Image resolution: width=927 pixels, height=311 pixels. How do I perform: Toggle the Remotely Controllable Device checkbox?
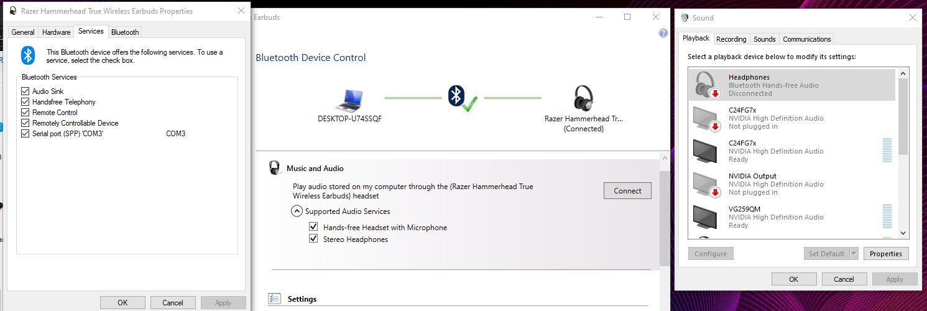[x=25, y=123]
